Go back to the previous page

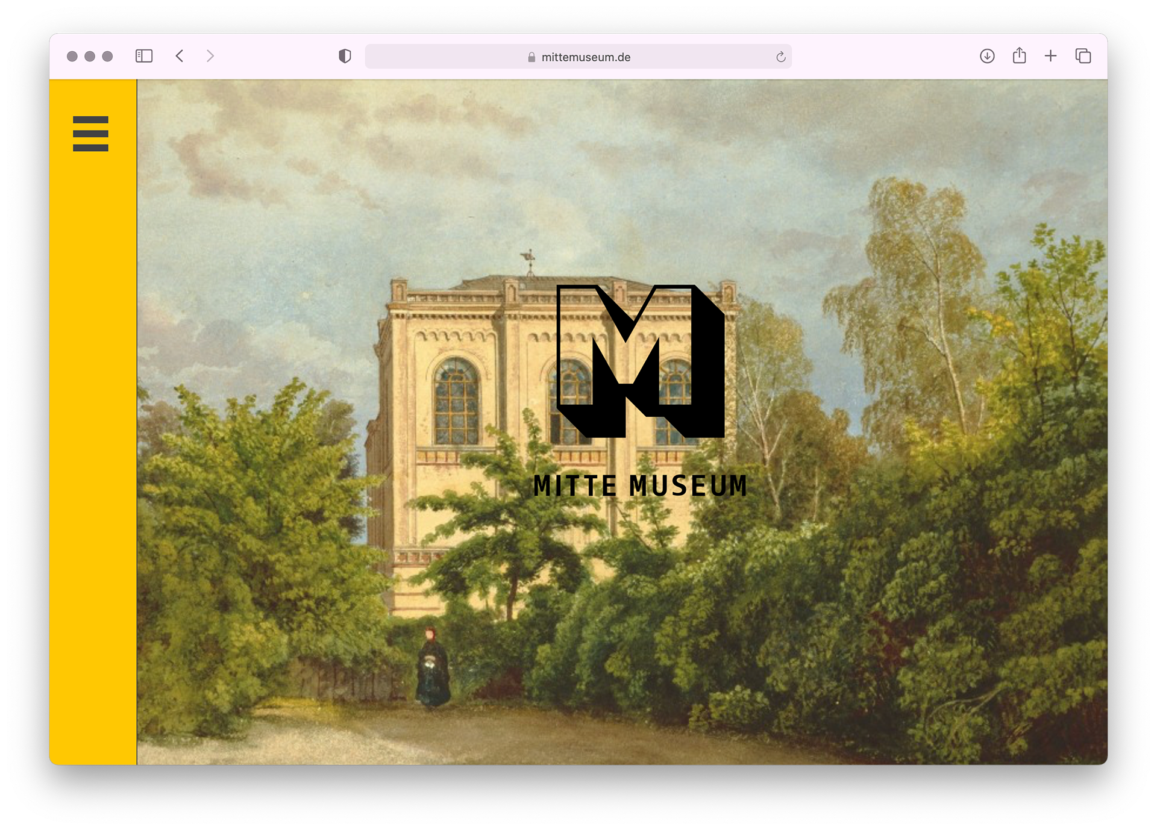pos(180,56)
